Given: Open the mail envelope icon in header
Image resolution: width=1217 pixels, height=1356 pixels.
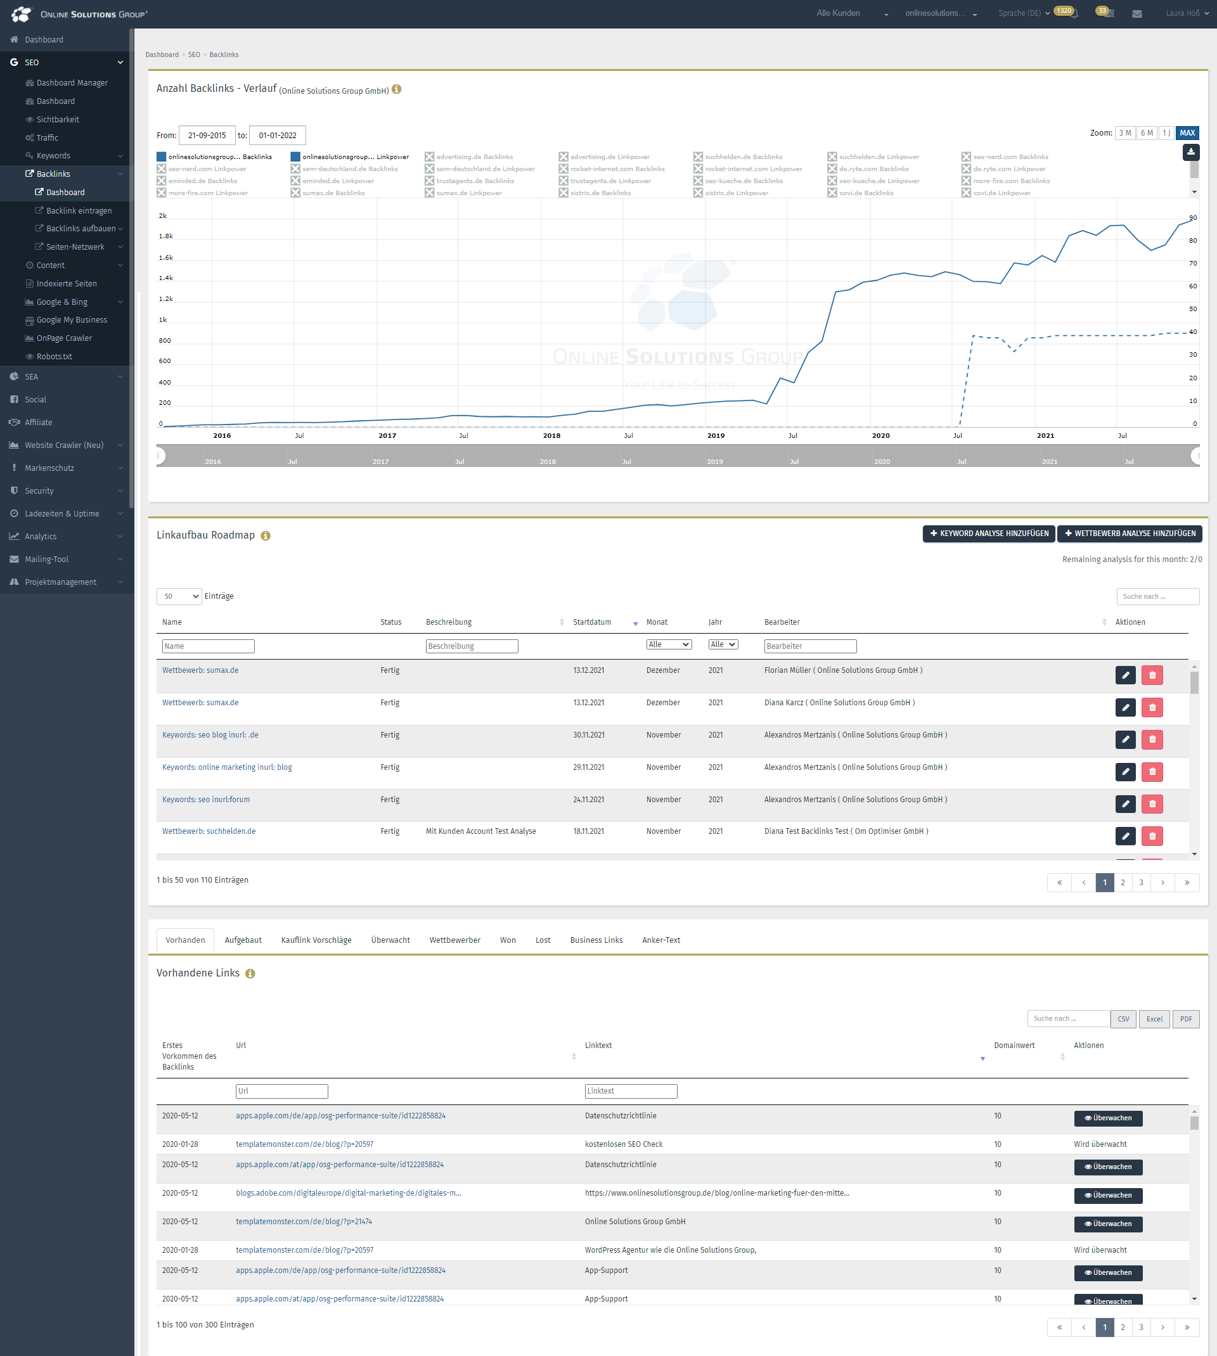Looking at the screenshot, I should pyautogui.click(x=1137, y=13).
